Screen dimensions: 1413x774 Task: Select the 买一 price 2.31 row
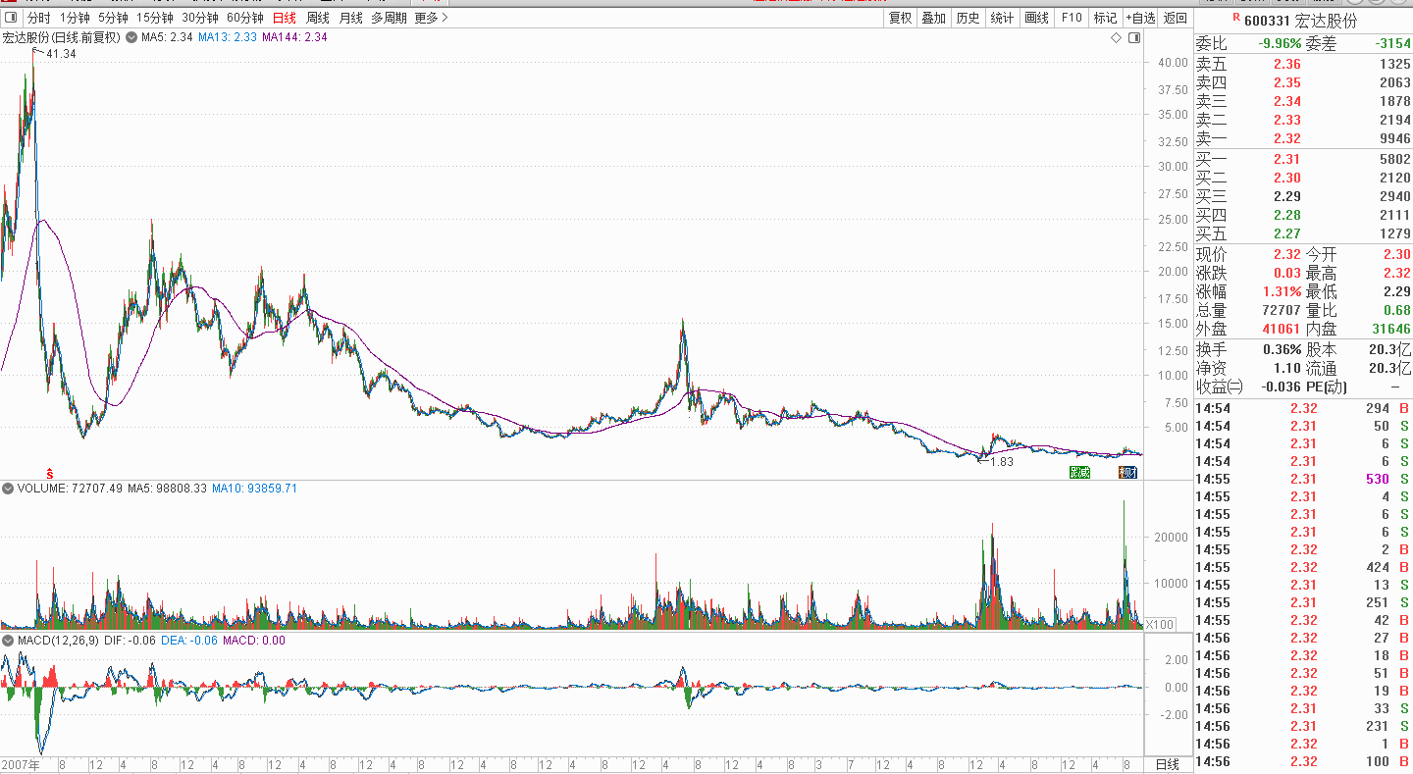click(x=1303, y=159)
